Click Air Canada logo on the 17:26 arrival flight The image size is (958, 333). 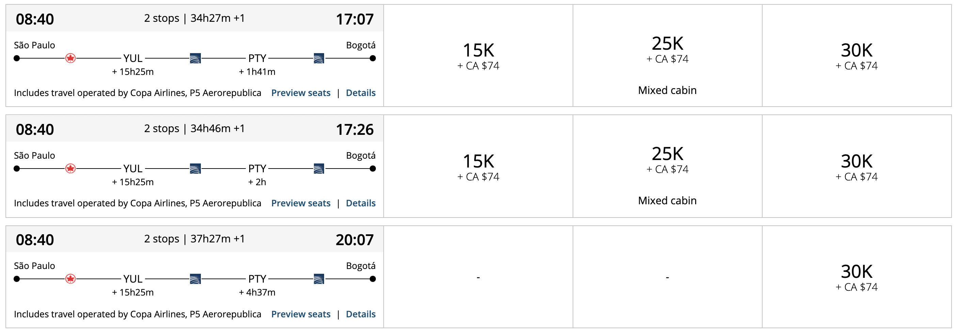click(x=70, y=169)
